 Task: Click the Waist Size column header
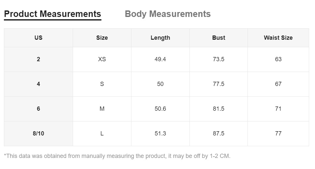coord(278,38)
